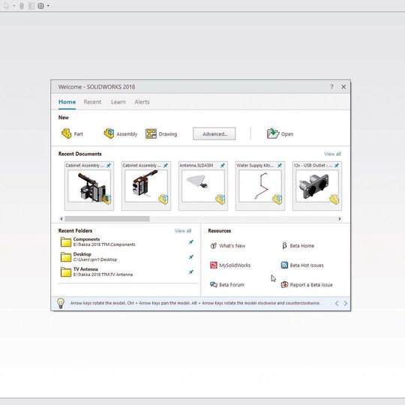
Task: Open Welcome dialog help question mark
Action: (x=332, y=87)
